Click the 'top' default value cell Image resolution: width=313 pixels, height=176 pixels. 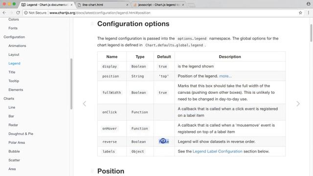[164, 76]
